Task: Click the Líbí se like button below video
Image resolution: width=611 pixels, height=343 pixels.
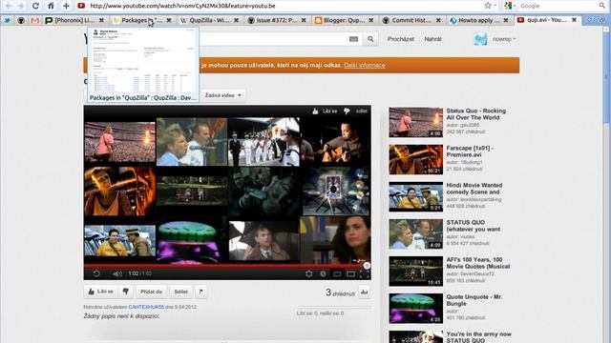Action: 100,292
